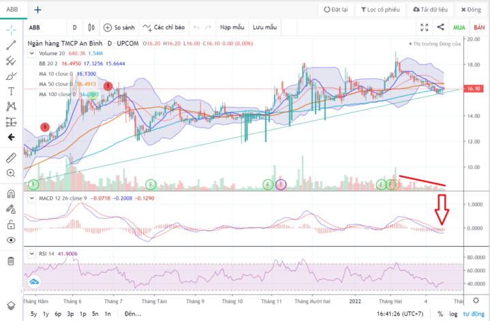Select the brush drawing tool

click(x=11, y=76)
